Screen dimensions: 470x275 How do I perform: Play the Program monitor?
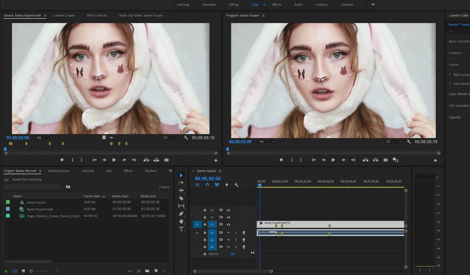click(x=333, y=160)
